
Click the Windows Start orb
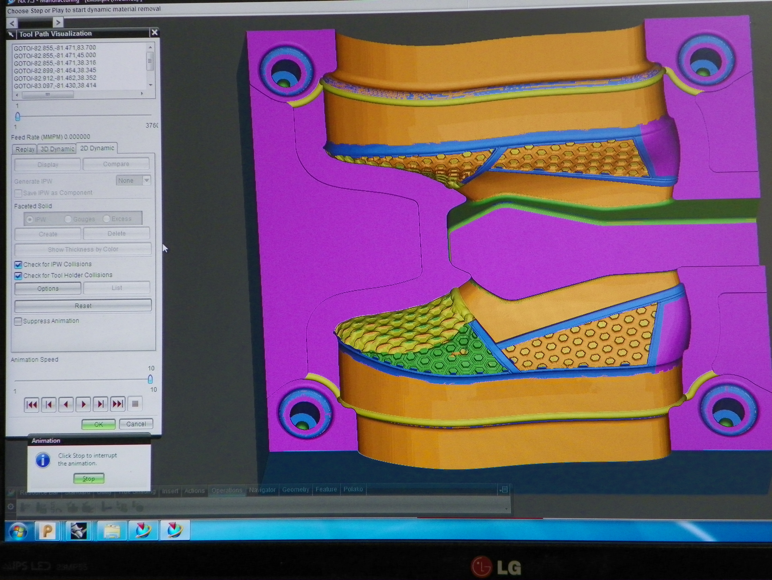pos(18,531)
